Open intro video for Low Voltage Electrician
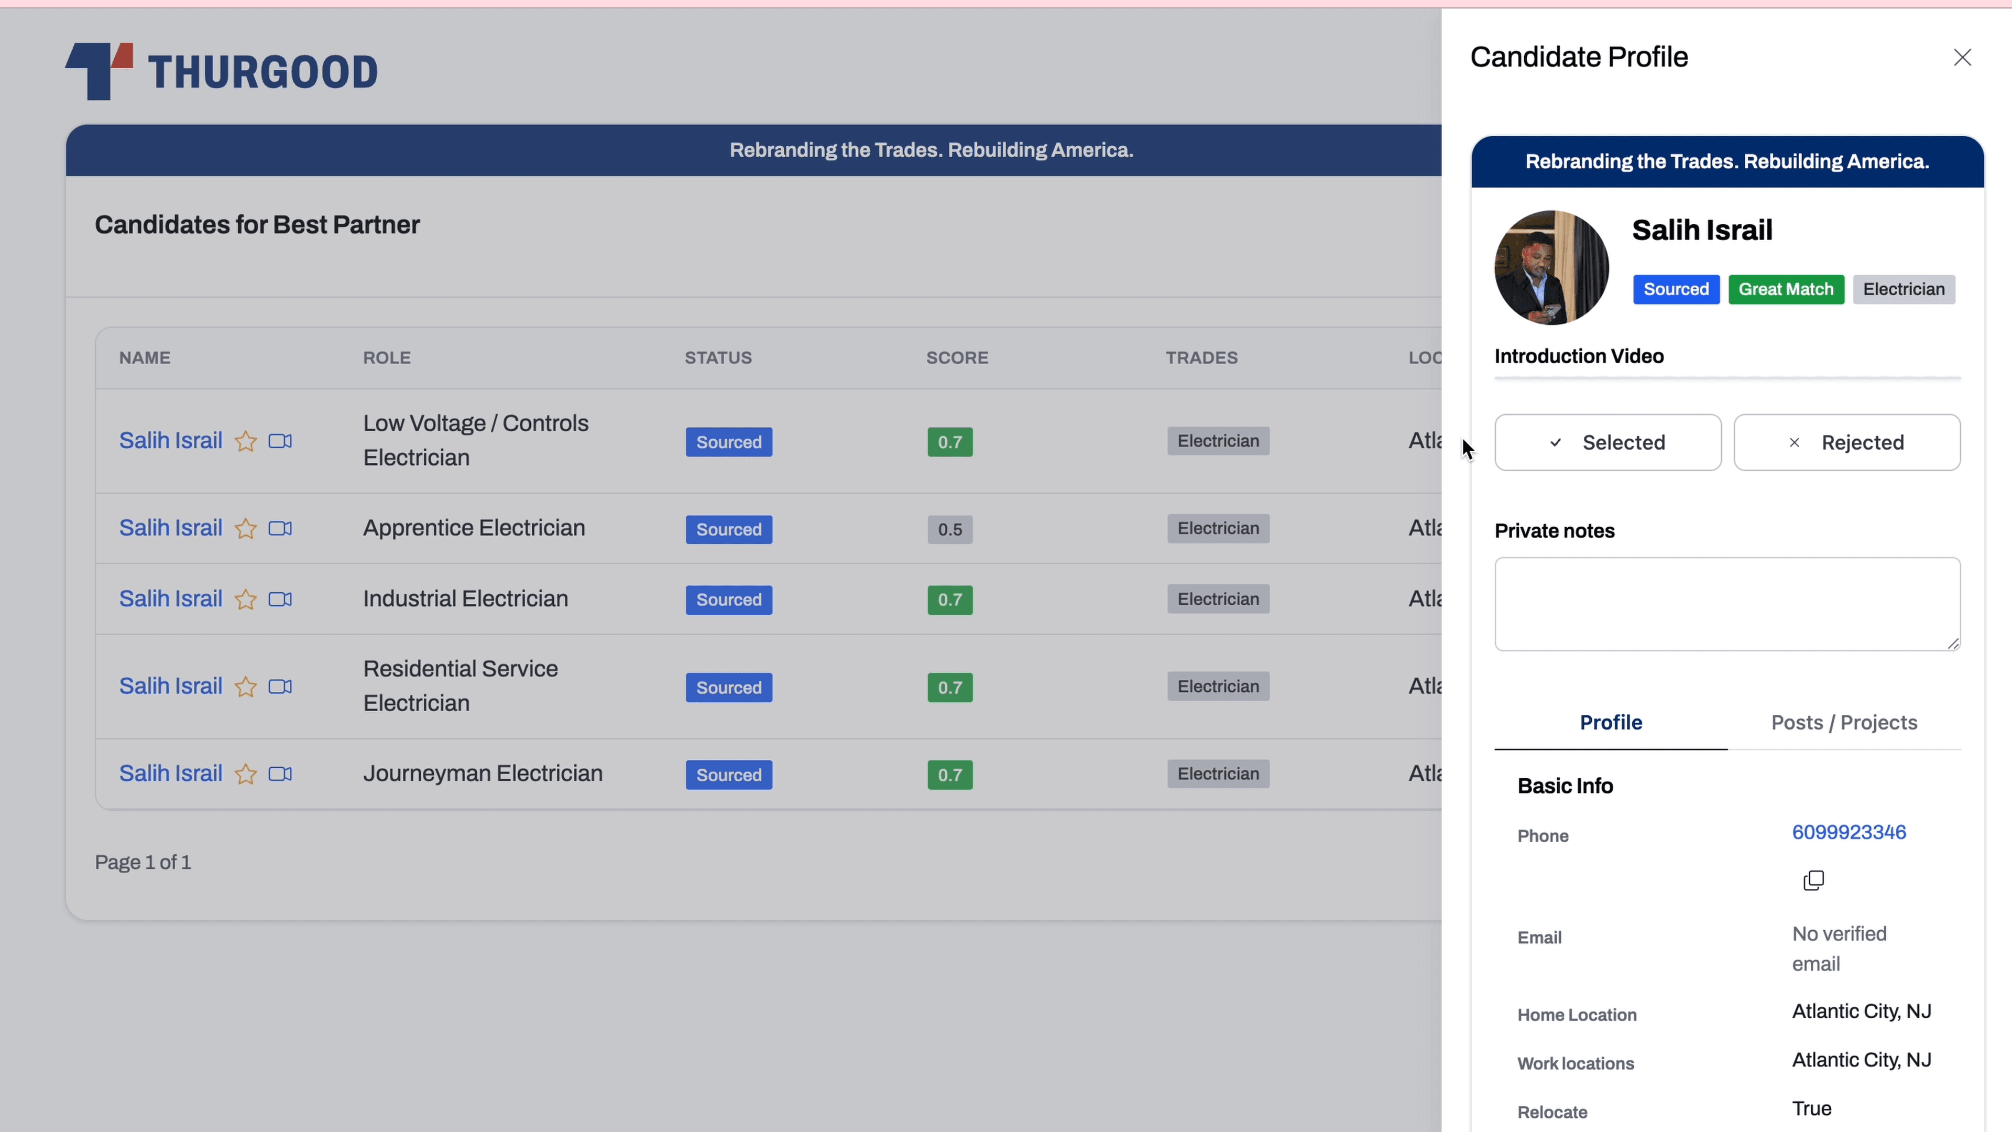Screen dimensions: 2012x1132 pyautogui.click(x=280, y=441)
